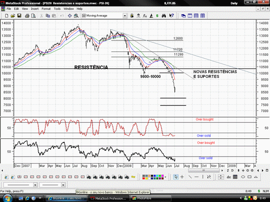
Task: Open the green dollar System Tester icon
Action: click(157, 16)
